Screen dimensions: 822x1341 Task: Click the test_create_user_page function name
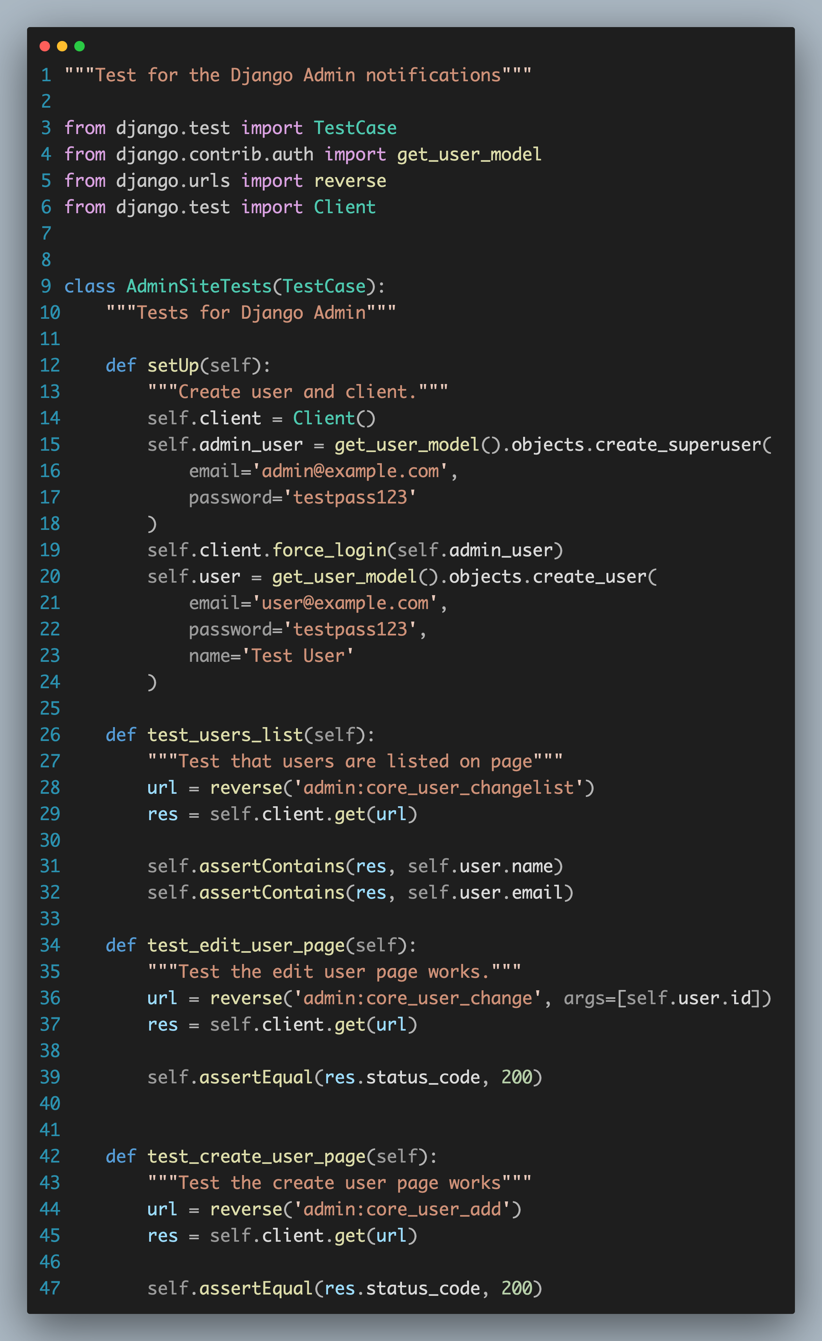pyautogui.click(x=256, y=1157)
